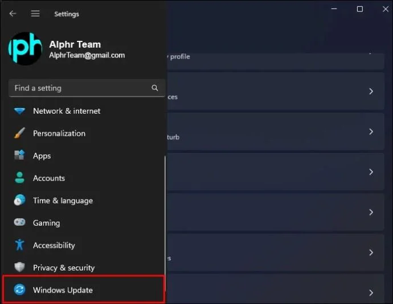This screenshot has height=304, width=393.
Task: Click the Settings title text
Action: click(67, 14)
